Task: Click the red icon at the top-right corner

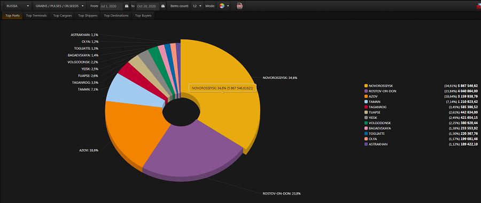Action: coord(479,6)
